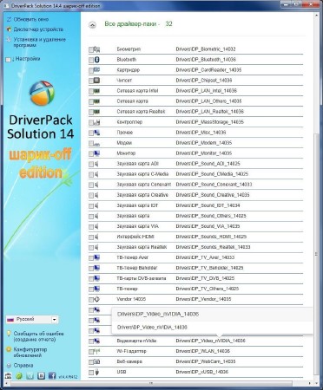Click the Звуковая карта Conexant row label
The height and width of the screenshot is (390, 323).
[x=144, y=185]
